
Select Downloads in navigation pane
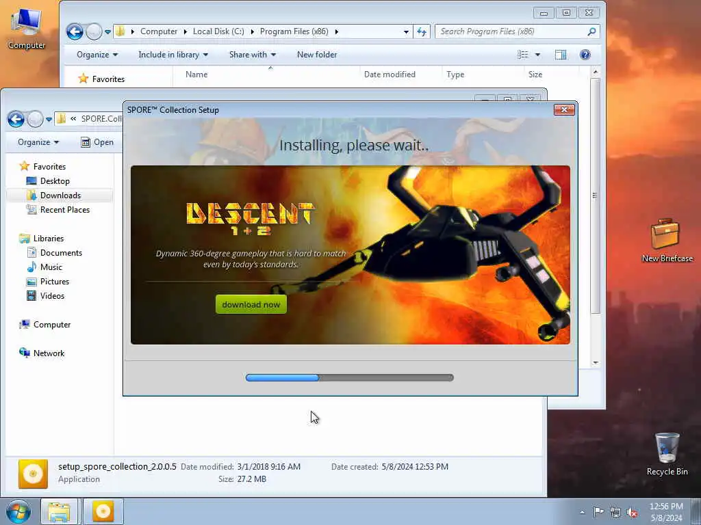pyautogui.click(x=60, y=195)
